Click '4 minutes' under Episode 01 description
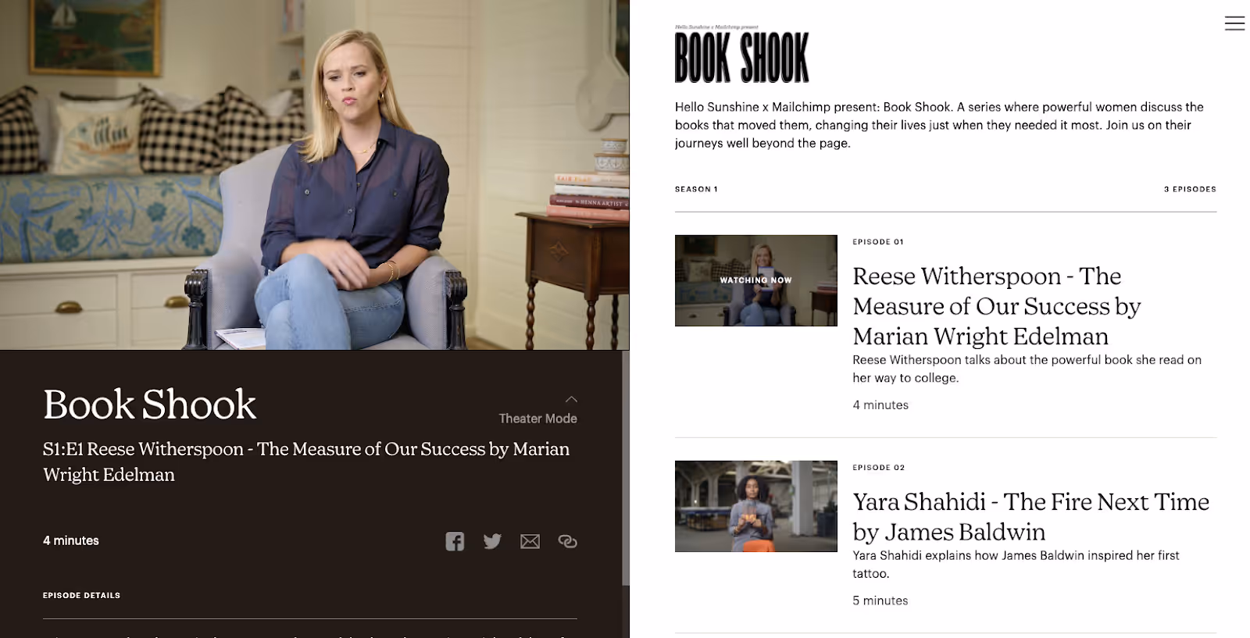 (x=880, y=405)
